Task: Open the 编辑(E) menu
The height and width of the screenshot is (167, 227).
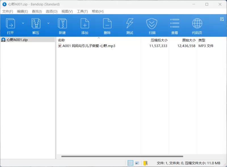Action: coord(22,11)
